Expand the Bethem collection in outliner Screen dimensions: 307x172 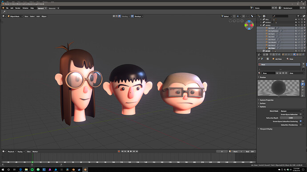[x=261, y=23]
